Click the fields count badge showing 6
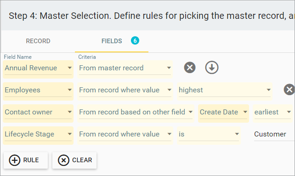Screen dimensions: 295x176 point(135,40)
